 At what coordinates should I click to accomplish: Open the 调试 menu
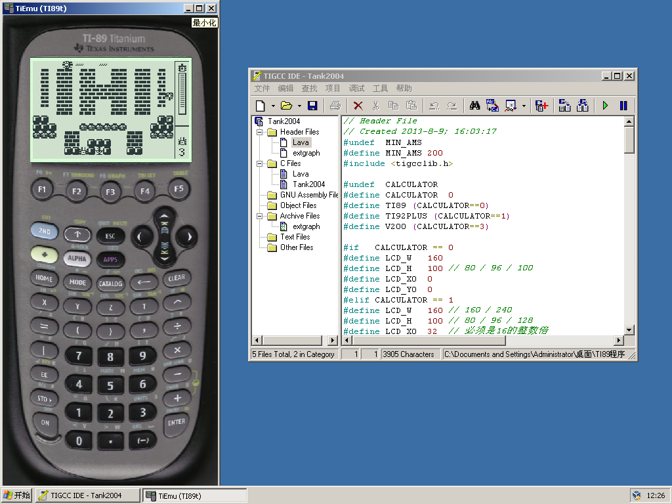click(x=356, y=89)
